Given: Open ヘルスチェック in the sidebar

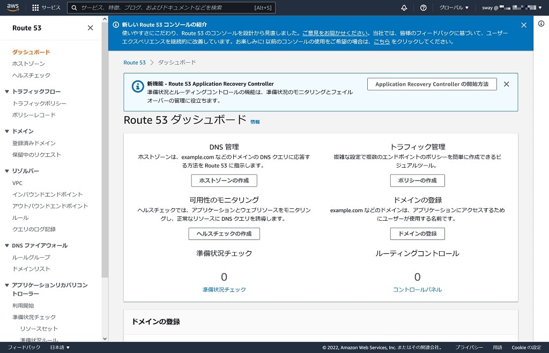Looking at the screenshot, I should coord(31,75).
